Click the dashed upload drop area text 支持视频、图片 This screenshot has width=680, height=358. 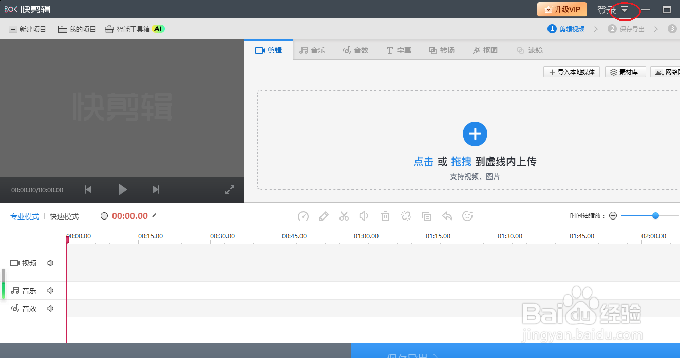[475, 176]
